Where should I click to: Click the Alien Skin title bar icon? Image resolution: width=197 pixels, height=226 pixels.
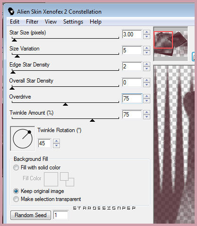coord(11,12)
